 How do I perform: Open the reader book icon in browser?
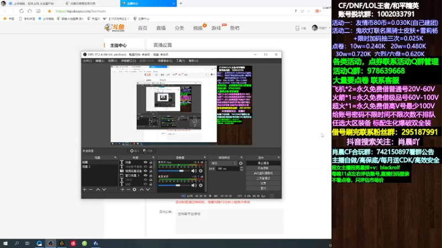coord(38,11)
